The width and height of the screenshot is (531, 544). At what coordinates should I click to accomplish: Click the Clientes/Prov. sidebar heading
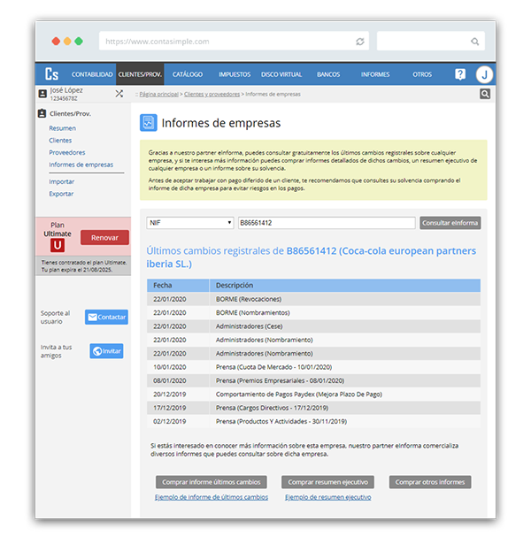tap(70, 114)
